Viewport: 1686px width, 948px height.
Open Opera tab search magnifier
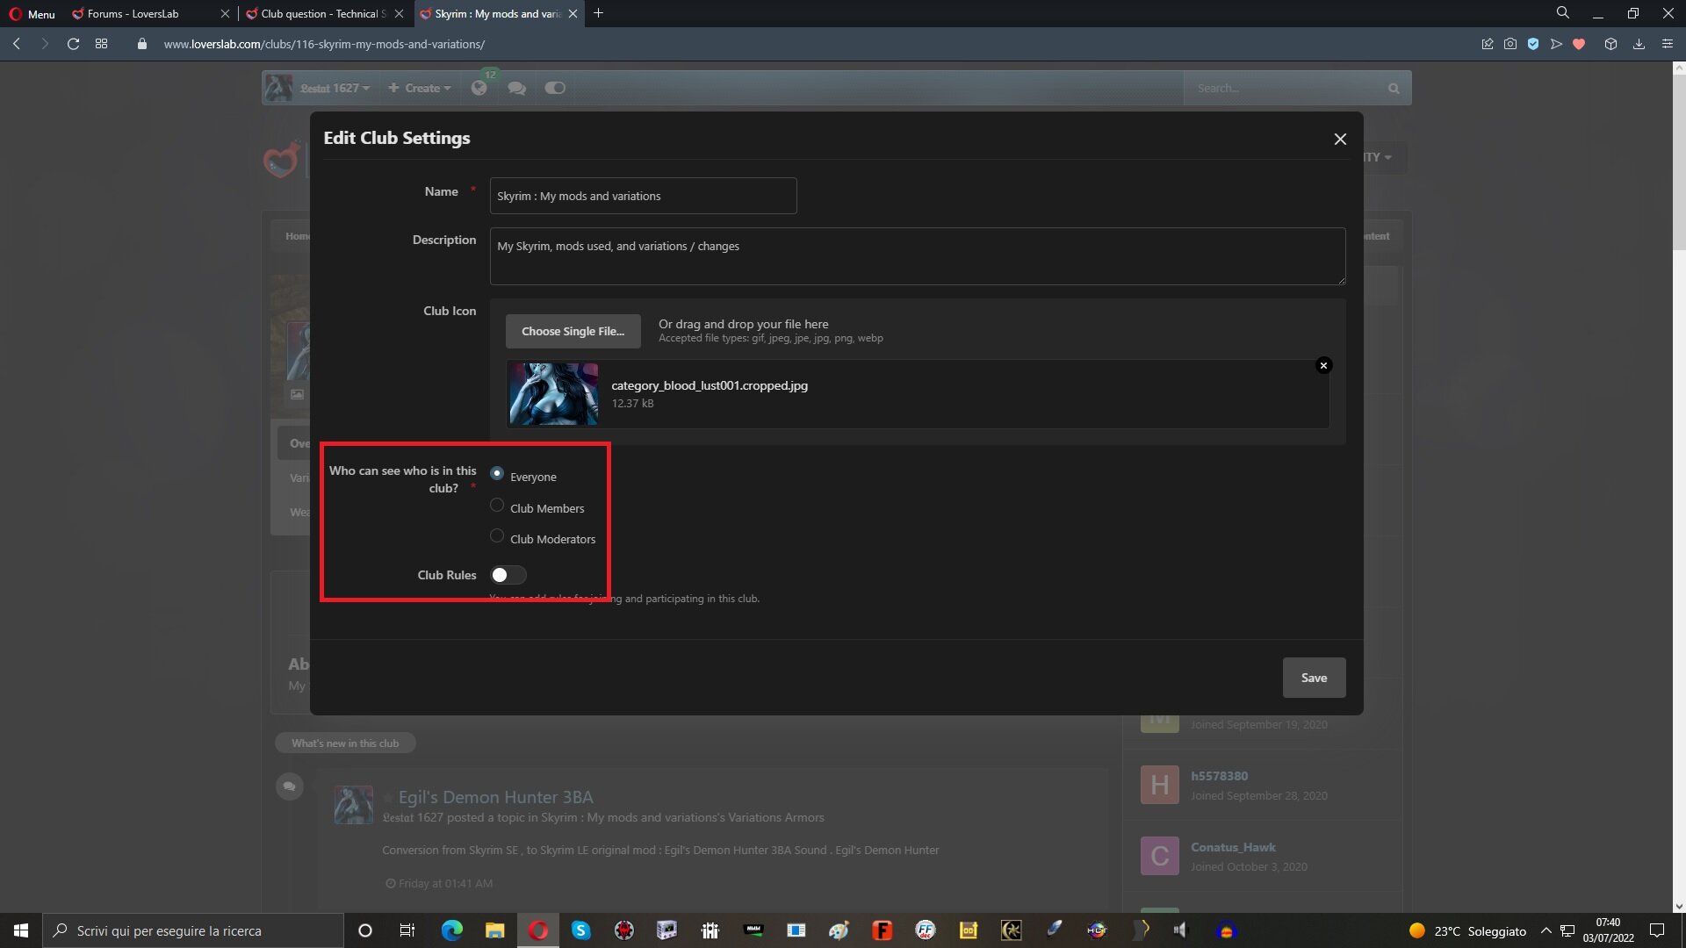pyautogui.click(x=1563, y=13)
